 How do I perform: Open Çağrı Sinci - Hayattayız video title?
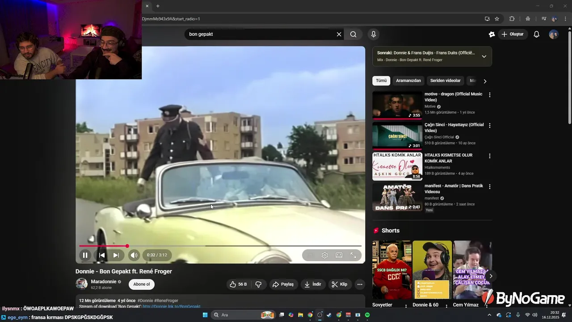454,127
